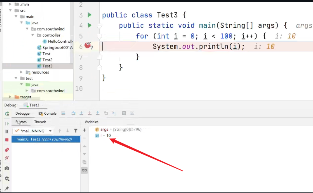The image size is (313, 193).
Task: Expand the resources folder
Action: [21, 72]
